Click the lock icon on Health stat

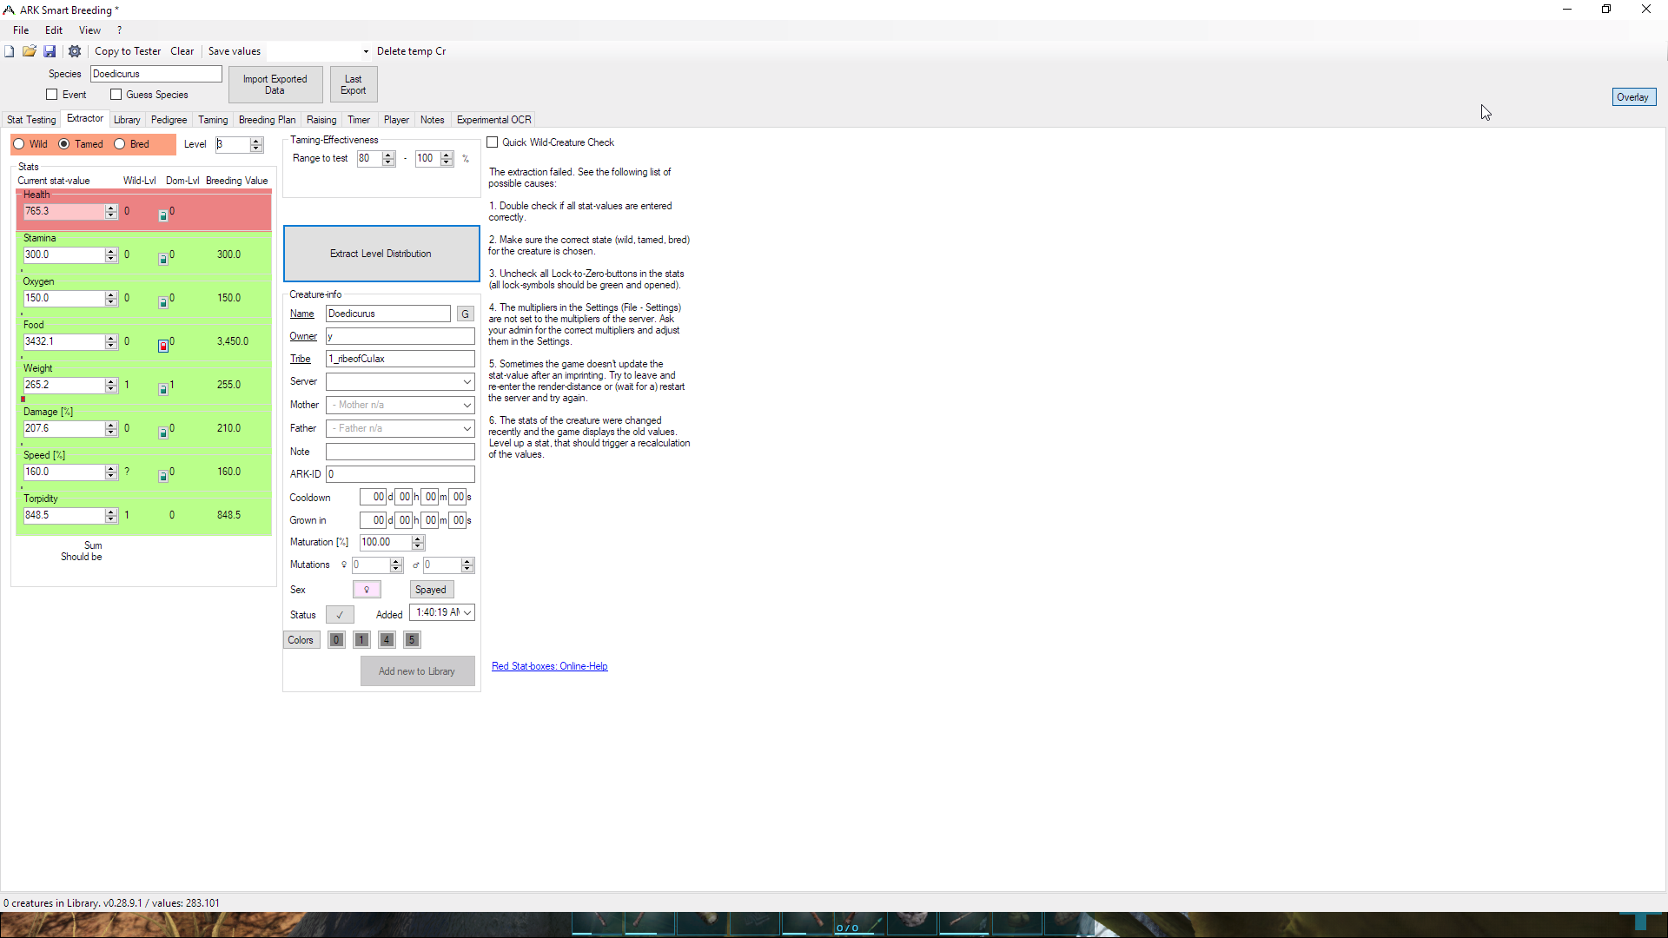pyautogui.click(x=164, y=215)
